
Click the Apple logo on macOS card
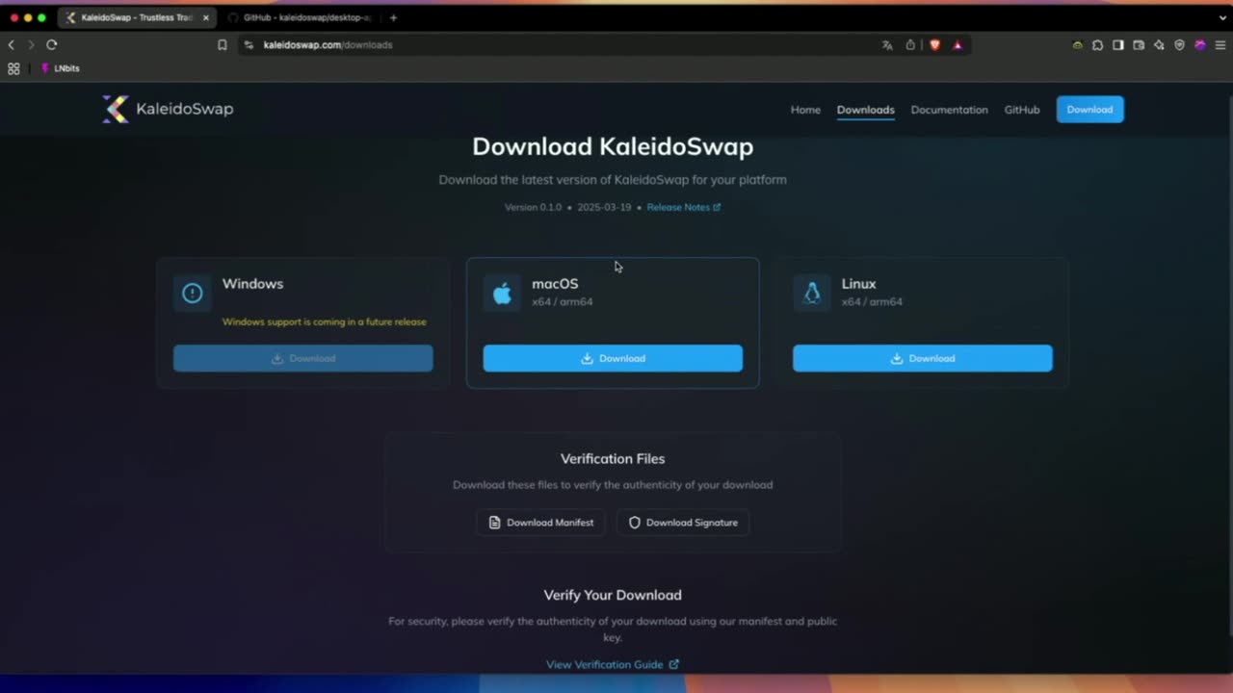pos(502,294)
